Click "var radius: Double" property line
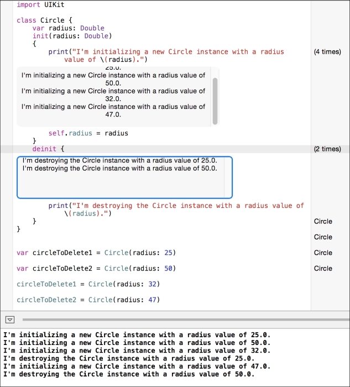 coord(69,28)
